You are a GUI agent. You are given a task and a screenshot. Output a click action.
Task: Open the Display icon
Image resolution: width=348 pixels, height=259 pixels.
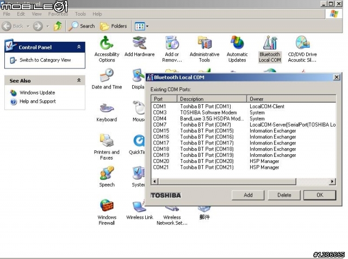(x=138, y=79)
